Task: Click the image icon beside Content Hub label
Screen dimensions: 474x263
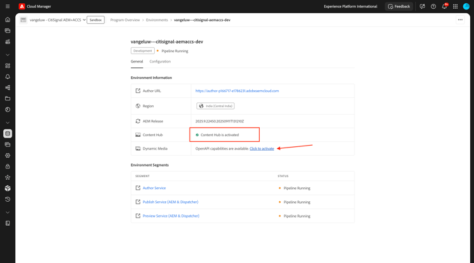Action: click(138, 135)
